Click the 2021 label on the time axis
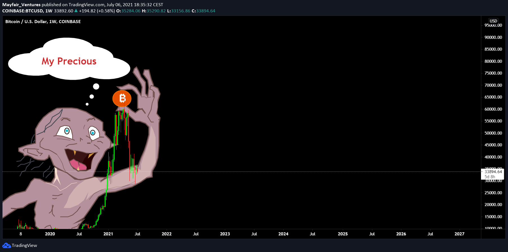This screenshot has height=252, width=508. click(x=108, y=234)
